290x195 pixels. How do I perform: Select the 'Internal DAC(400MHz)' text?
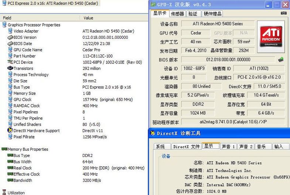click(228, 185)
